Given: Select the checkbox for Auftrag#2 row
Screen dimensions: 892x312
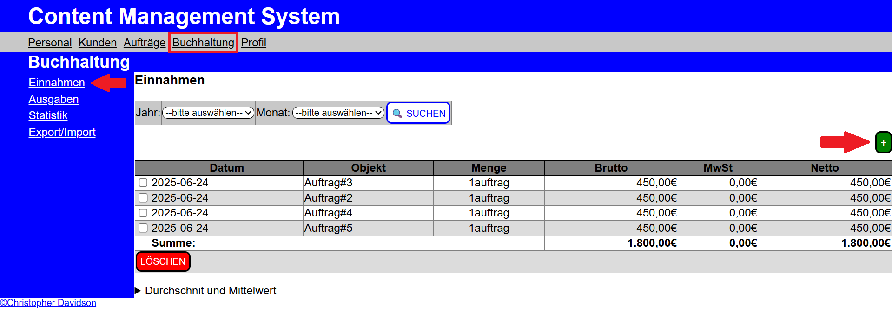Looking at the screenshot, I should click(143, 198).
